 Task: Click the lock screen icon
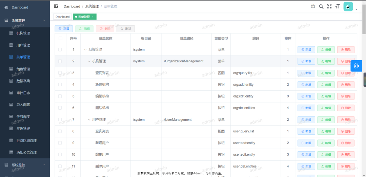[313, 6]
